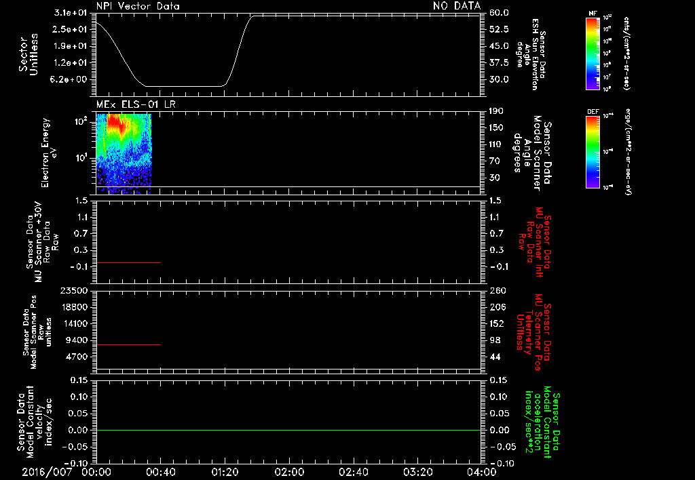695x480 pixels.
Task: Click the "60.0" elevation tick value
Action: click(x=499, y=13)
